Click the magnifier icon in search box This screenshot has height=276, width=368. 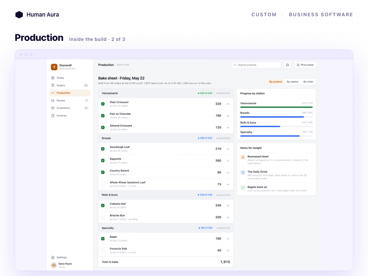pyautogui.click(x=235, y=65)
